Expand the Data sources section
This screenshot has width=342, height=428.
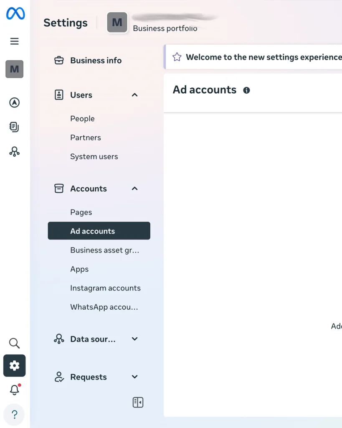(x=134, y=339)
